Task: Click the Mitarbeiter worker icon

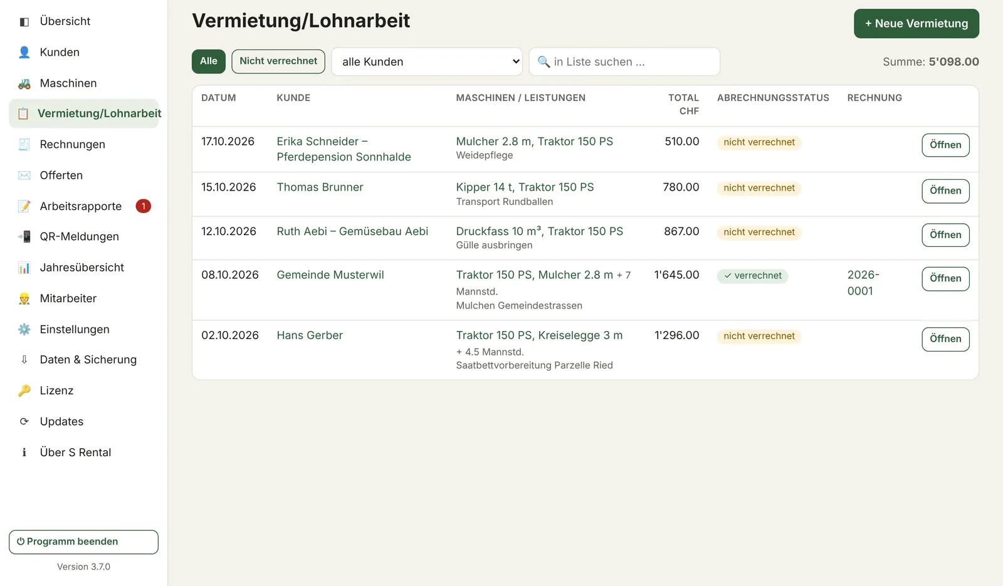Action: click(24, 299)
